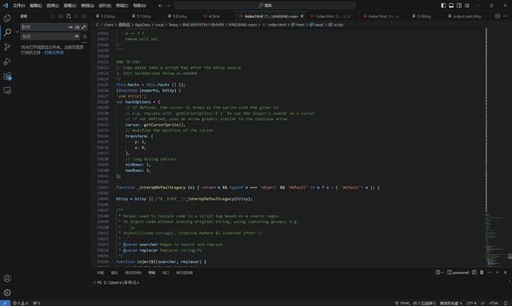Toggle regular expression in search box
Viewport: 512px width, 306px height.
click(x=83, y=27)
